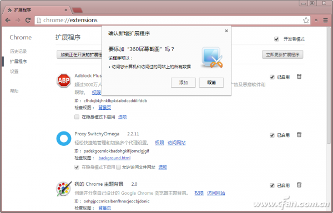Bookmark page with star icon
Image resolution: width=333 pixels, height=213 pixels.
pyautogui.click(x=306, y=21)
